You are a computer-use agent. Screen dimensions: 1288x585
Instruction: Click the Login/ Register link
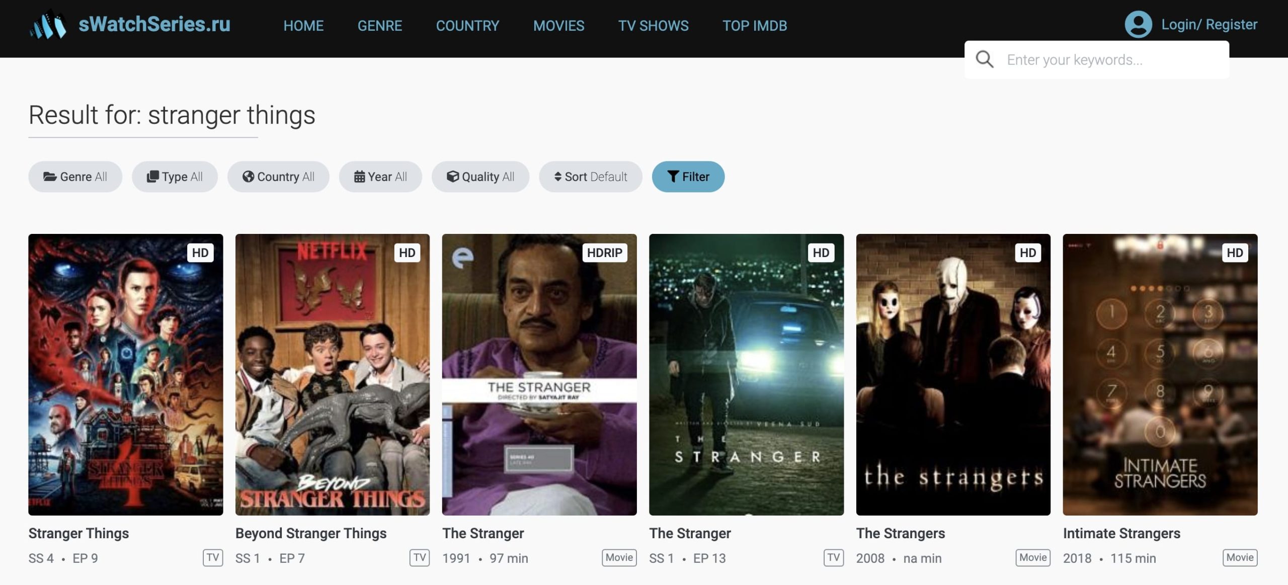point(1209,25)
